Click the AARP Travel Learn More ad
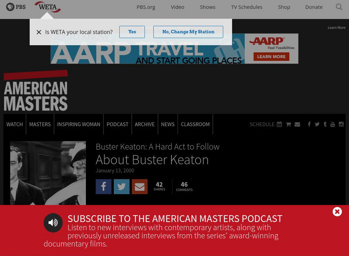Image resolution: width=349 pixels, height=256 pixels. pyautogui.click(x=271, y=56)
